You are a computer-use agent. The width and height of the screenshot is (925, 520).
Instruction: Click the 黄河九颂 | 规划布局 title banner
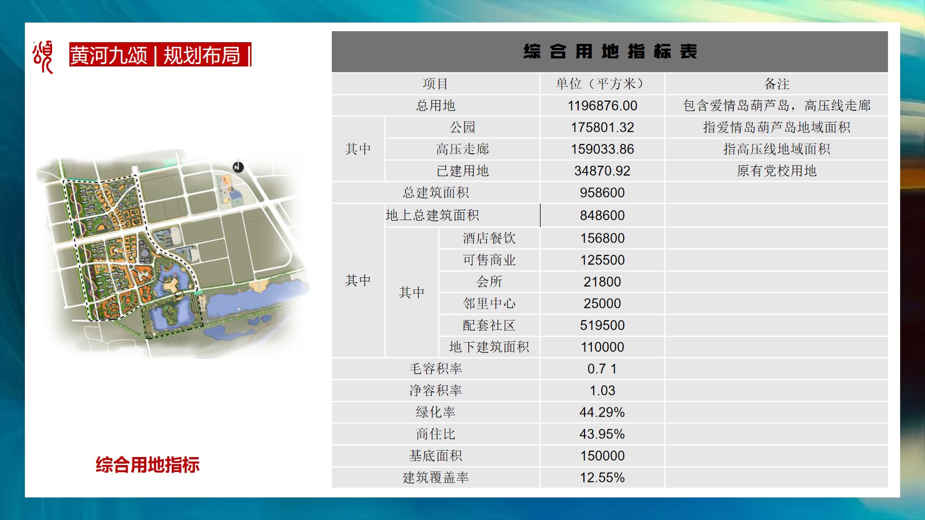click(160, 55)
